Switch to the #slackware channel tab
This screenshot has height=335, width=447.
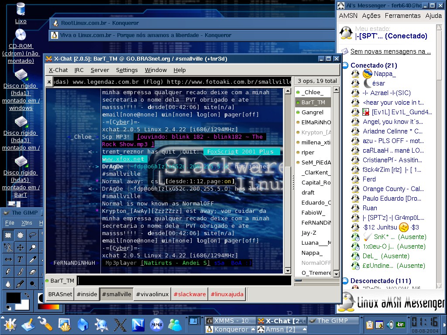pyautogui.click(x=189, y=294)
